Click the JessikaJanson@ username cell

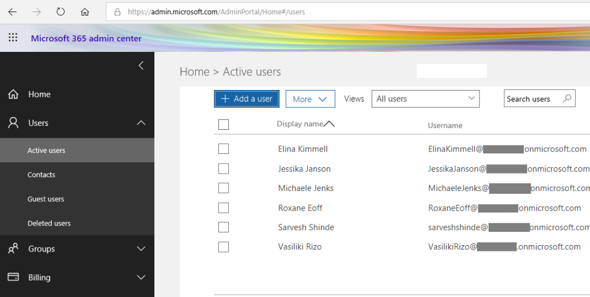point(509,168)
